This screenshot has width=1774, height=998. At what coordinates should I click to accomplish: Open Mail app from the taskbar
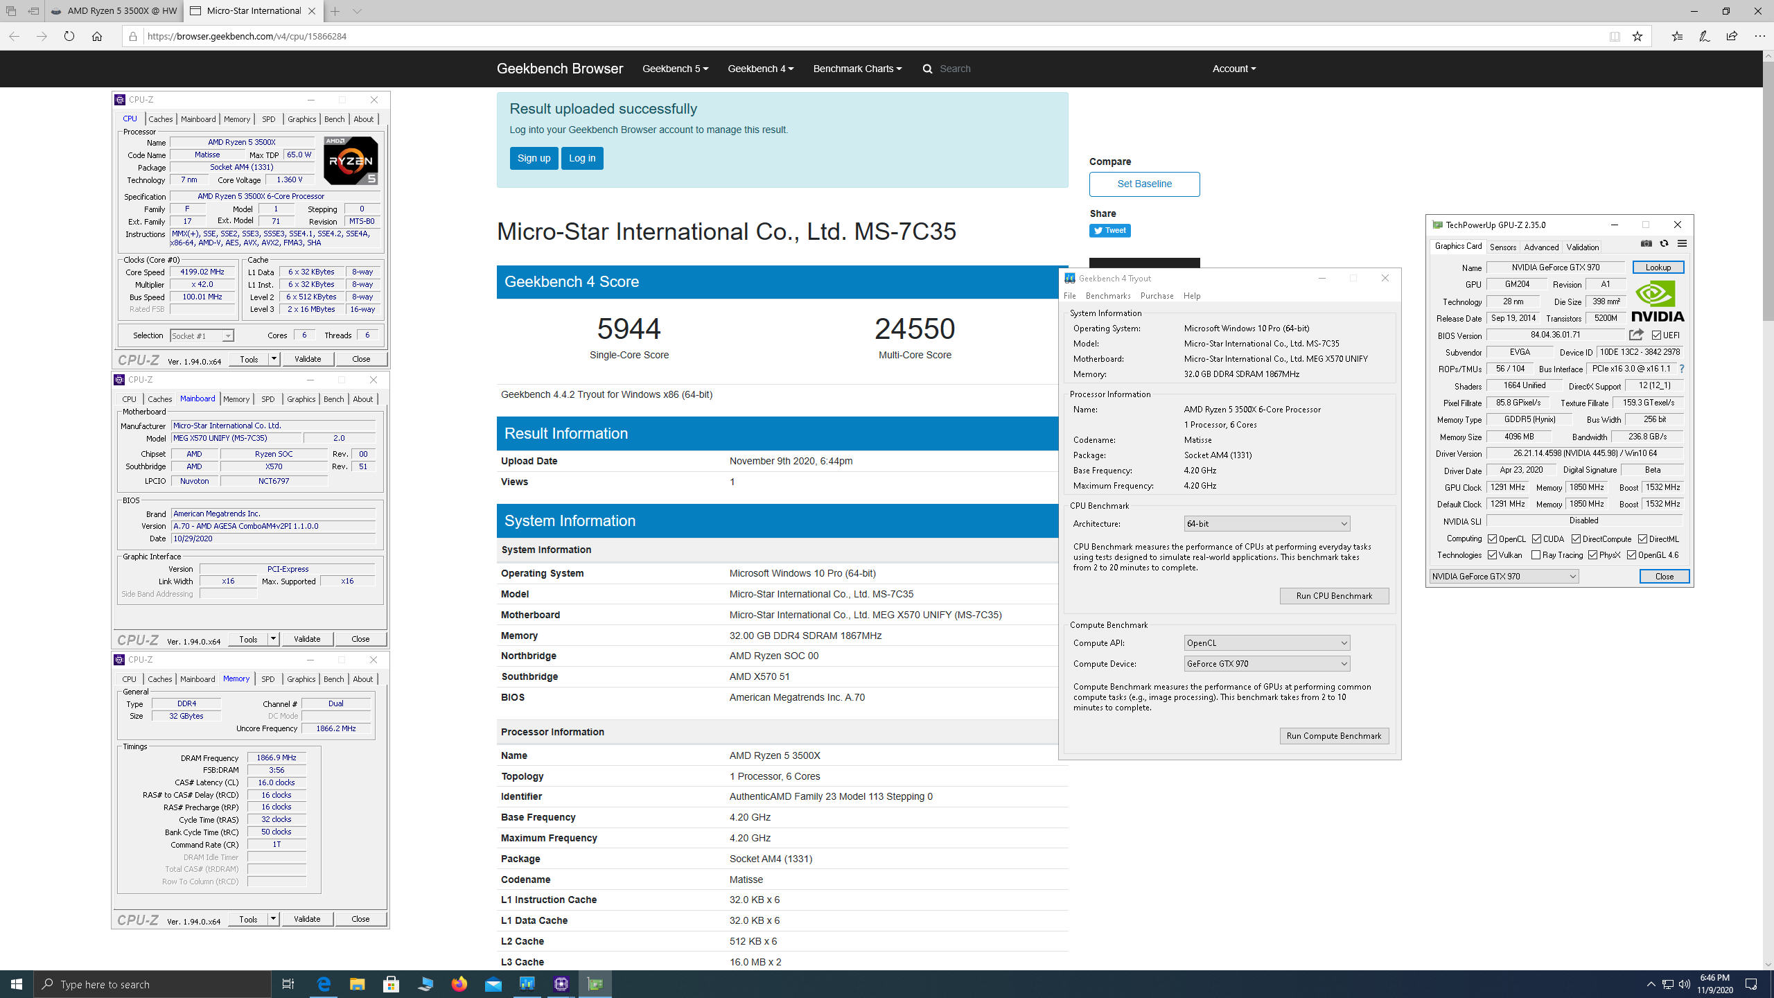pos(493,984)
